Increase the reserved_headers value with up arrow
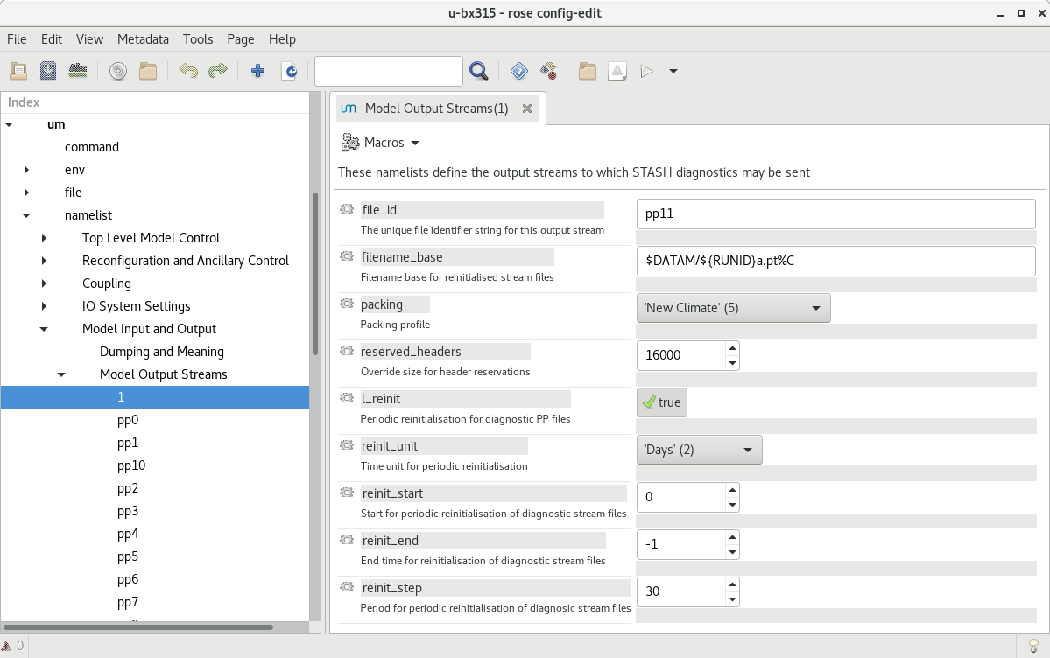Image resolution: width=1050 pixels, height=658 pixels. pos(732,348)
